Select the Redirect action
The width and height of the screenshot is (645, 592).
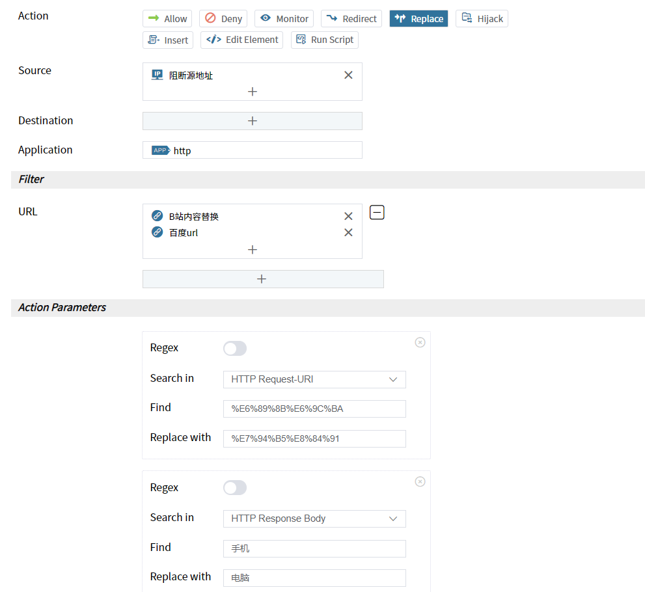click(351, 19)
